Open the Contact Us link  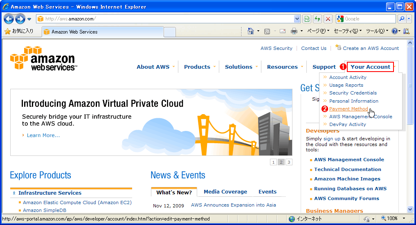pos(314,48)
